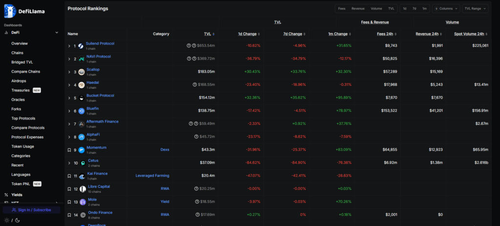Open Chains in the sidebar

17,53
